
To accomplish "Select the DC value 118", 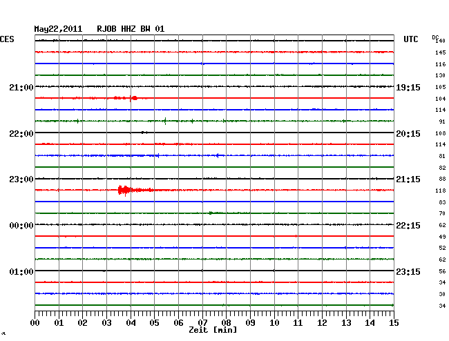I will pos(441,191).
